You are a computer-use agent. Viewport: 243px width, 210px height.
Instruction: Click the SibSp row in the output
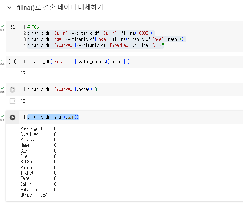(x=39, y=162)
